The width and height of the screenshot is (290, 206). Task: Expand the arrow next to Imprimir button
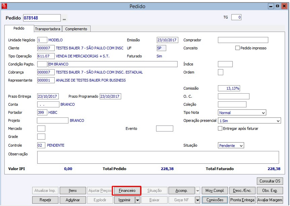[x=138, y=200]
